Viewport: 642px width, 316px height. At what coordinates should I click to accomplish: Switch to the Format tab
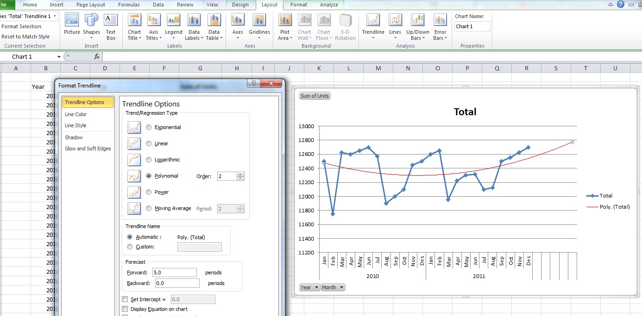pos(298,6)
